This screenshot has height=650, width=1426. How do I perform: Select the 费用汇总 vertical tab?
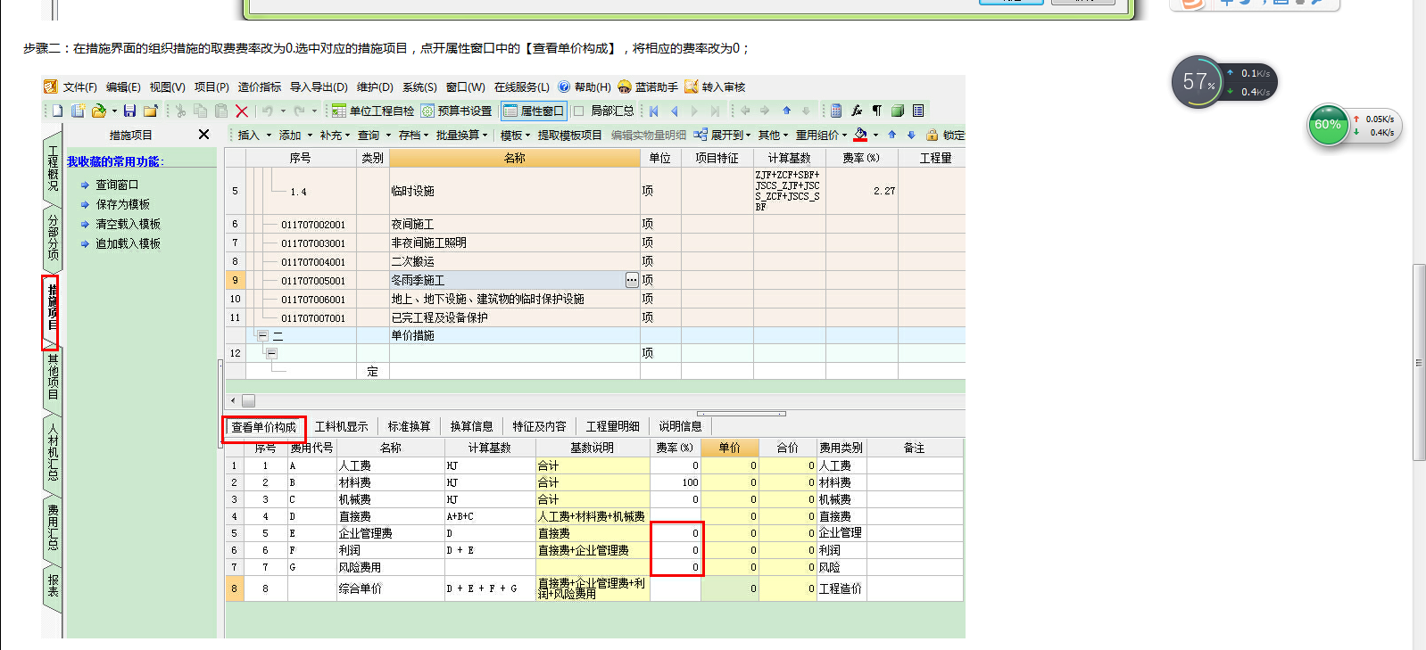tap(53, 528)
